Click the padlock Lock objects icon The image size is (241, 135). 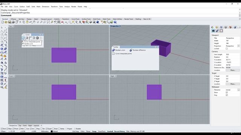point(80,22)
